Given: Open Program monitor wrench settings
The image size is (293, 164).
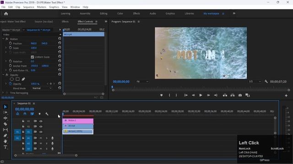Looking at the screenshot, I should coord(266,82).
